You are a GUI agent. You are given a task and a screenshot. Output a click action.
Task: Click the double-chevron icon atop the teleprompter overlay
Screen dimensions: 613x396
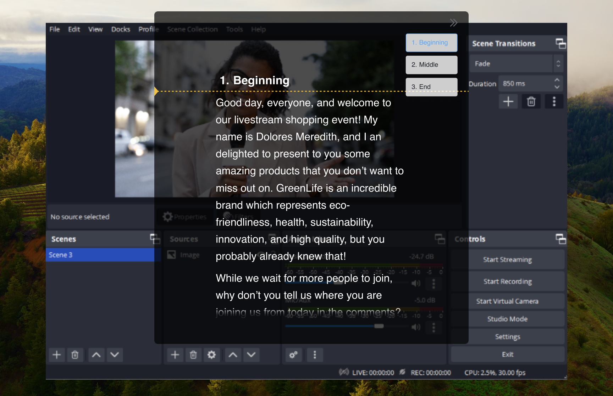point(453,23)
